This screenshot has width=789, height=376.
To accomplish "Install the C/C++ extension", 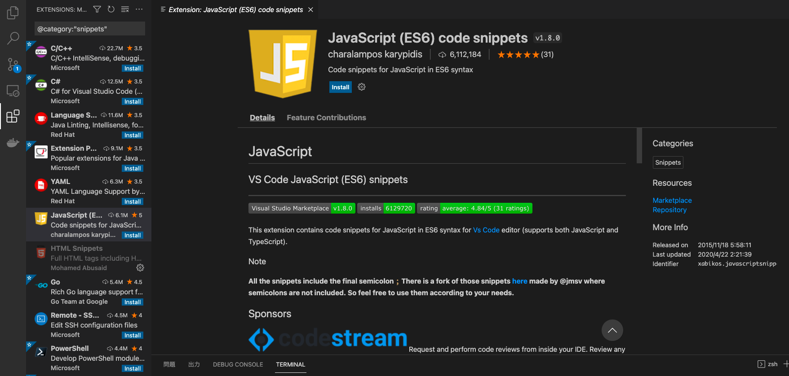I will [x=133, y=68].
